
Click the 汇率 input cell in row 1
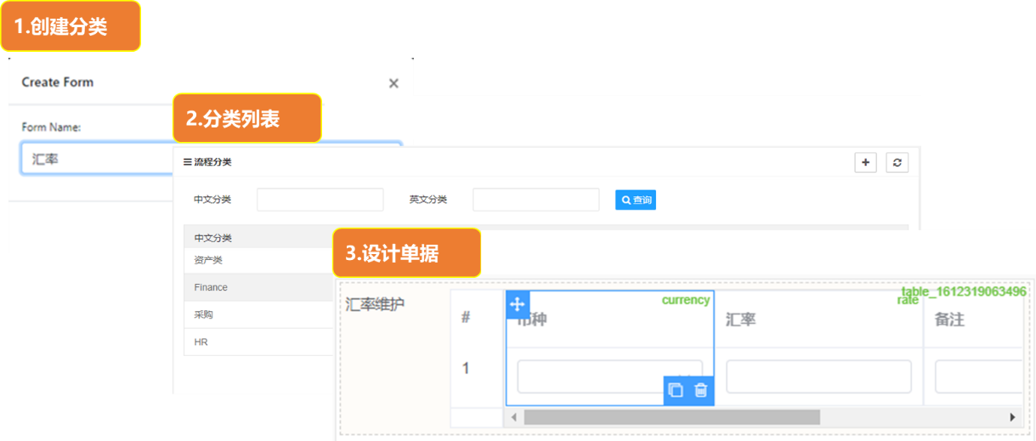click(818, 376)
